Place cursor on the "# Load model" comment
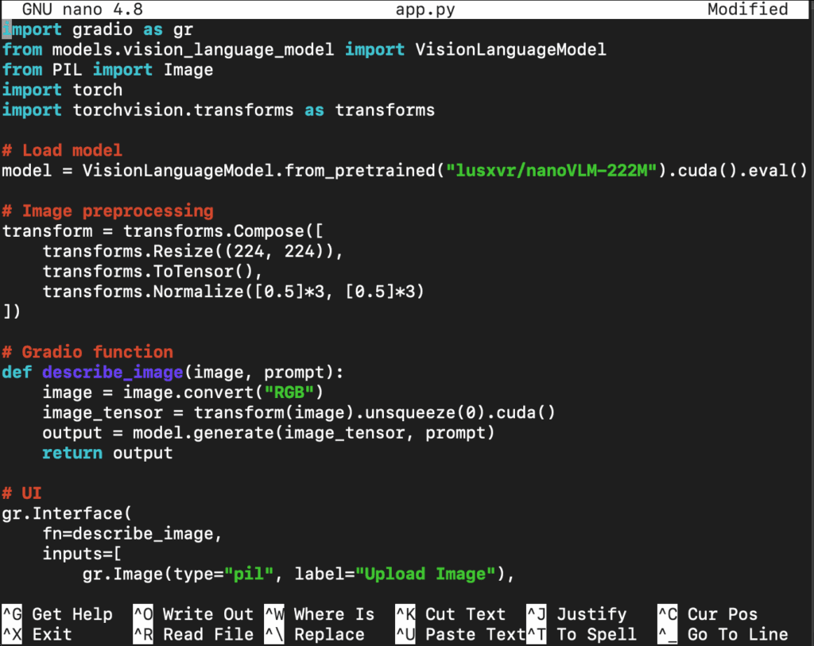 (62, 150)
